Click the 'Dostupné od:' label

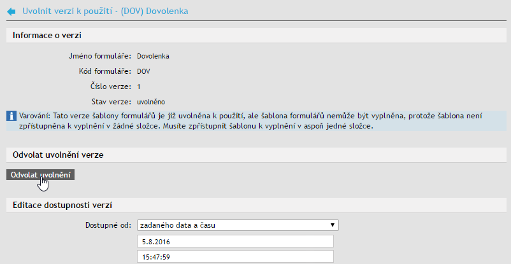(x=108, y=225)
